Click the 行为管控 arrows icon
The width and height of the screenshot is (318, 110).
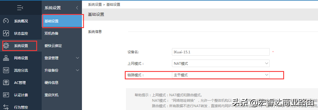click(x=6, y=107)
